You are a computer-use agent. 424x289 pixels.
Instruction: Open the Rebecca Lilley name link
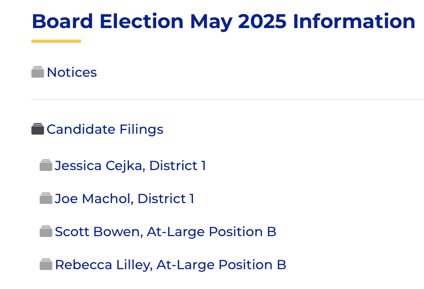click(x=104, y=265)
